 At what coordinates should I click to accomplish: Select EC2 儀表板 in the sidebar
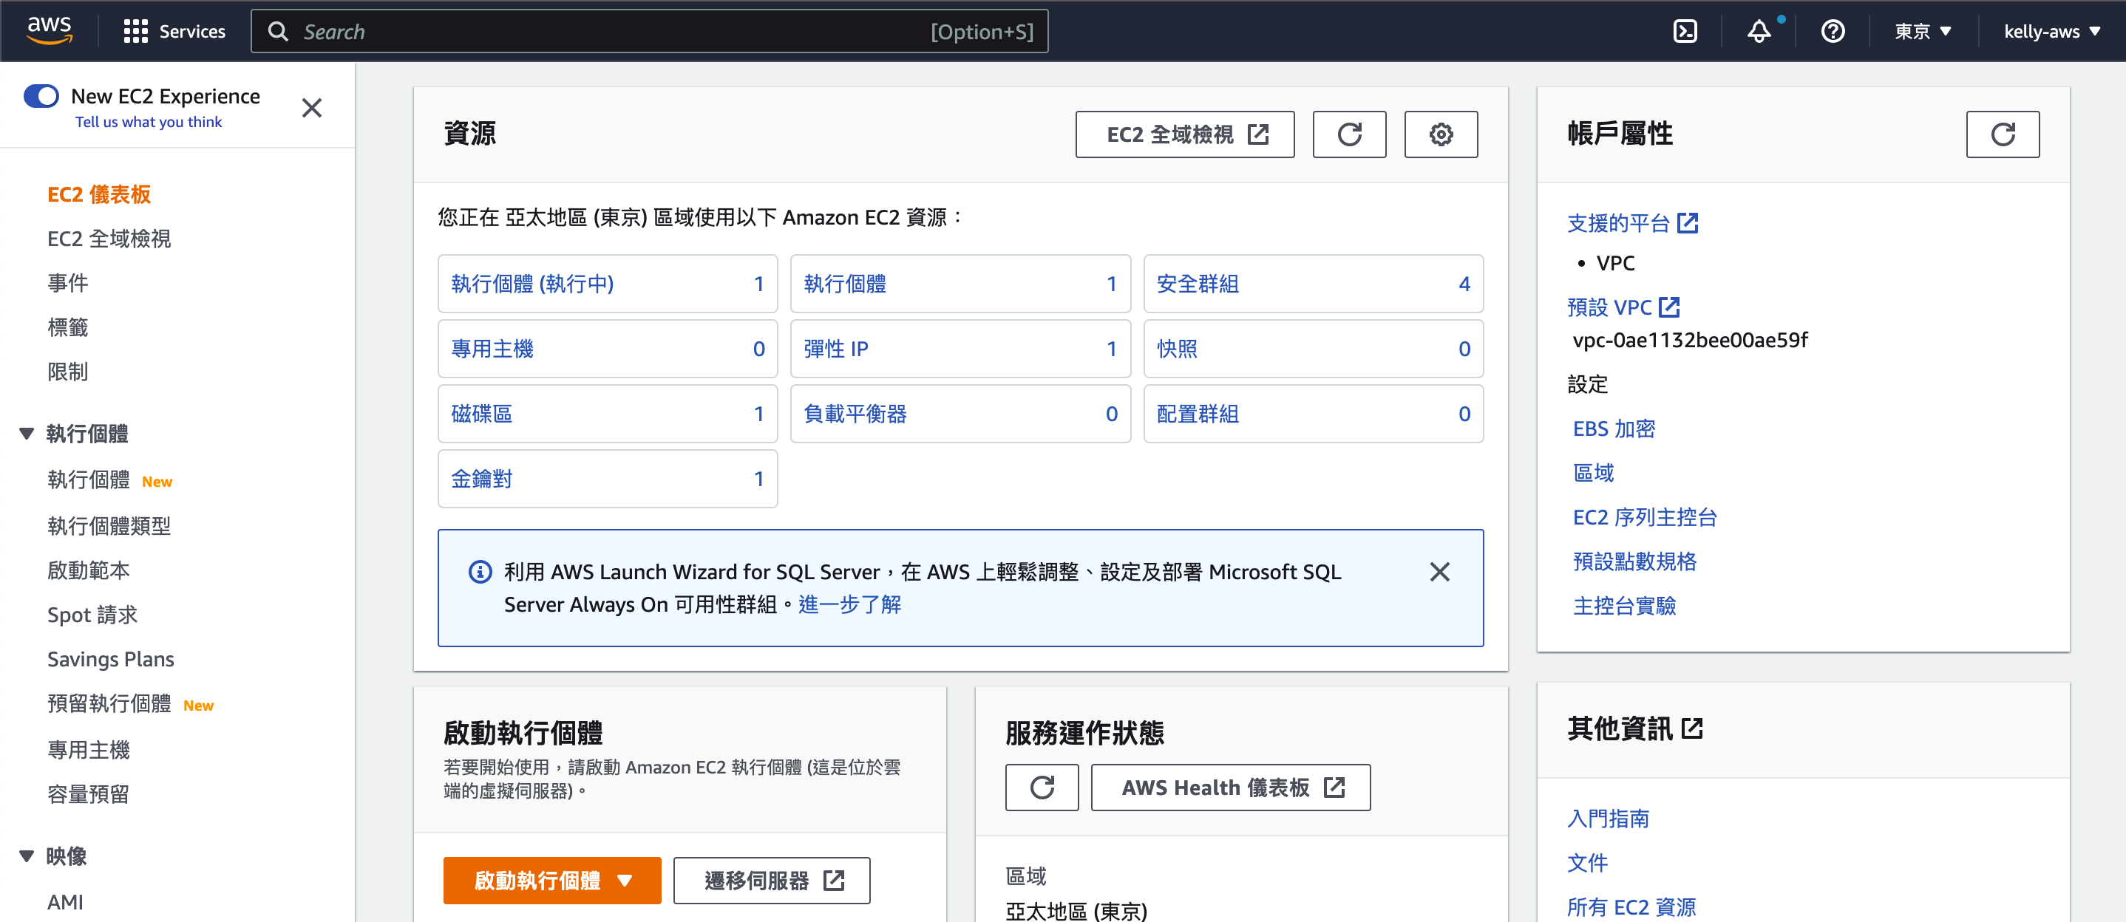(x=99, y=194)
